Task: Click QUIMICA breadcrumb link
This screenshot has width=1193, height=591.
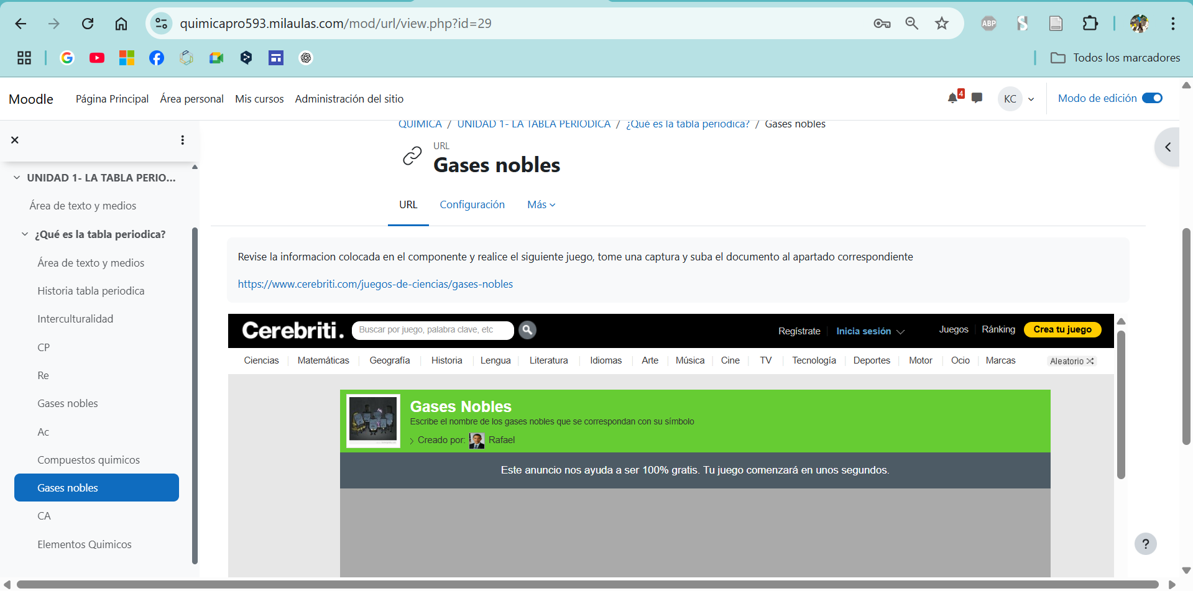Action: click(x=420, y=124)
